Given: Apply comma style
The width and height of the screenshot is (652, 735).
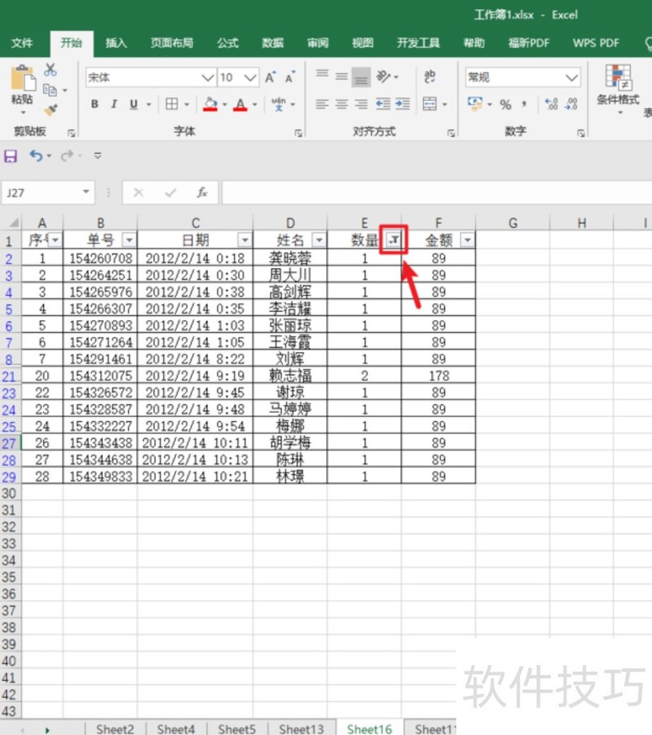Looking at the screenshot, I should 525,104.
